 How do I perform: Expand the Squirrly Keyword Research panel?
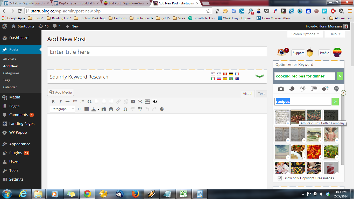coord(259,76)
